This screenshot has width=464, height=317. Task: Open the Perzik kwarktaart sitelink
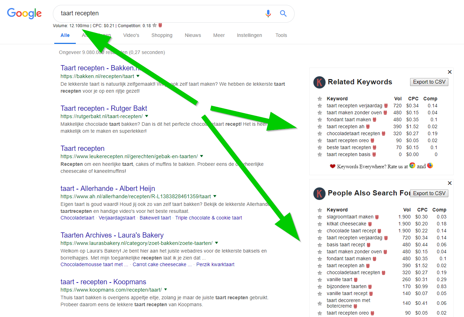click(x=215, y=264)
